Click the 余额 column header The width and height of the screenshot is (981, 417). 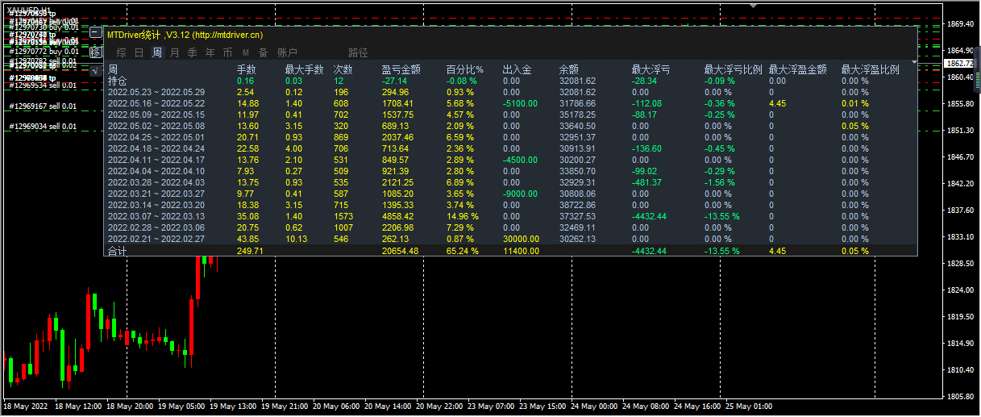click(x=569, y=70)
